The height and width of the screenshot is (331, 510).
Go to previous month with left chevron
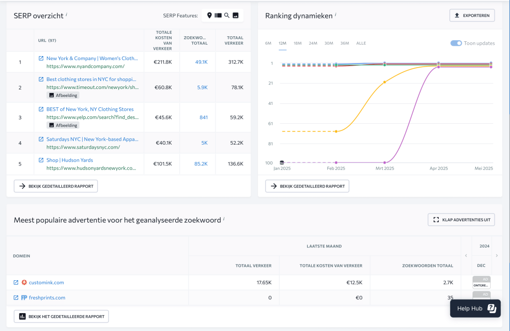coord(466,256)
